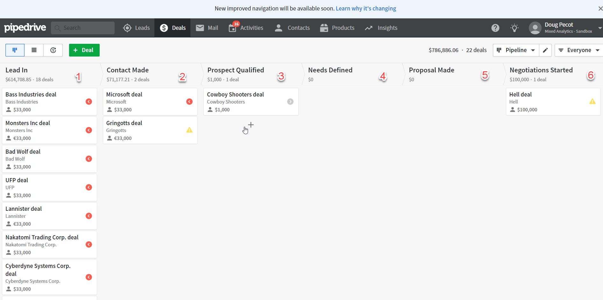Image resolution: width=603 pixels, height=300 pixels.
Task: Switch to the forecast timeline view
Action: coord(53,50)
